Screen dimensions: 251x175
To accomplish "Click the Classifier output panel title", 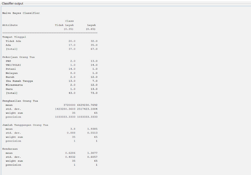I will [12, 3].
